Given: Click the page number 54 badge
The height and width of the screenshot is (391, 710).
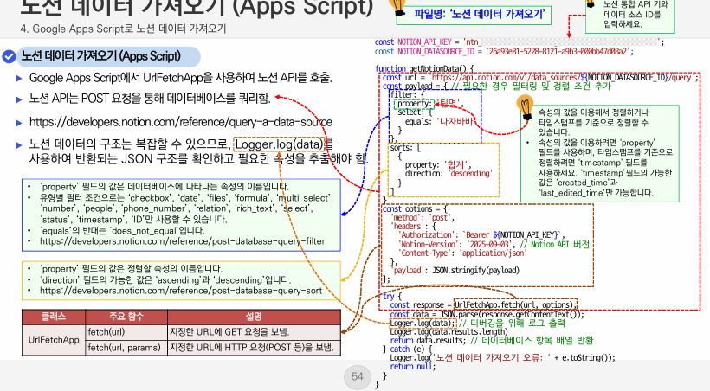Looking at the screenshot, I should [358, 376].
